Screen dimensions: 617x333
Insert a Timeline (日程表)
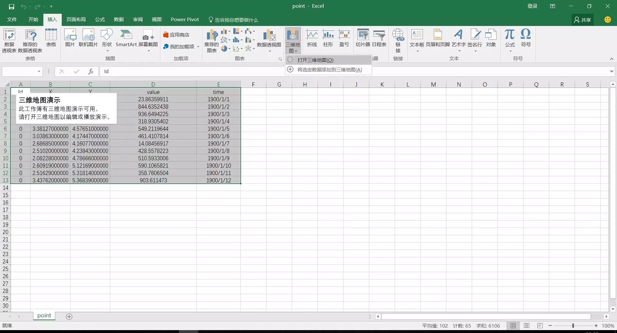[x=379, y=38]
